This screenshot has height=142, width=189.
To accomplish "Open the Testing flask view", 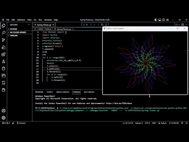I will coord(4,62).
